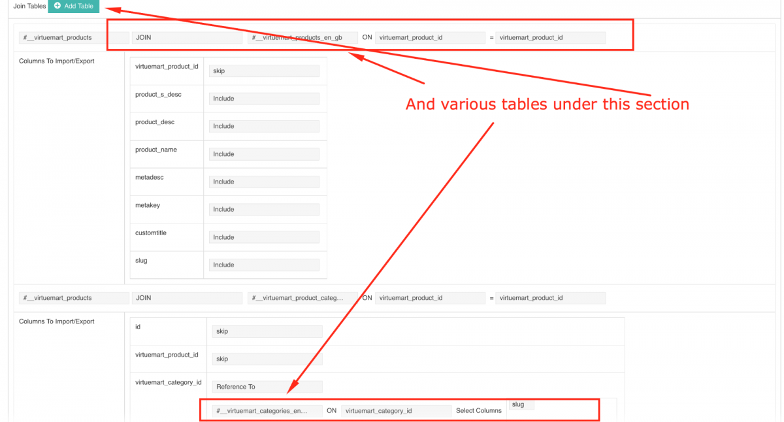Change product_s_desc Include dropdown
The image size is (784, 422).
point(264,99)
